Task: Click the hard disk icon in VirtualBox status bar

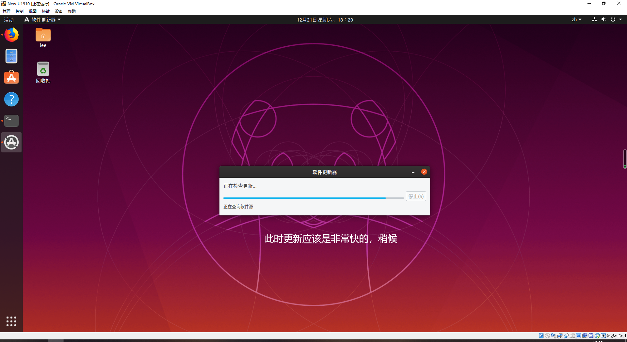Action: [541, 335]
